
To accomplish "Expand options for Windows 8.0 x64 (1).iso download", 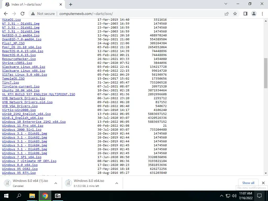I will point(56,183).
